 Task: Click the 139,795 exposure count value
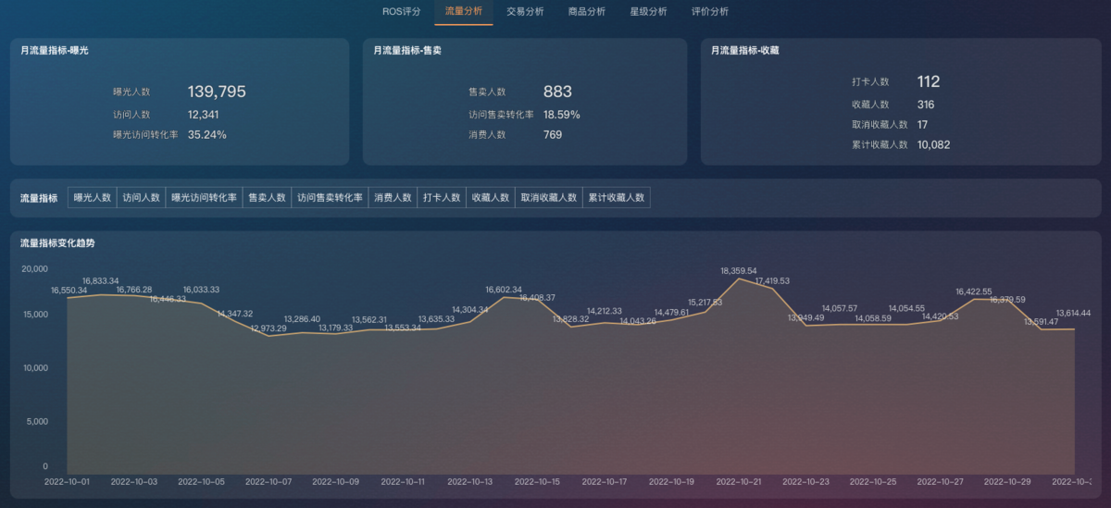point(217,92)
